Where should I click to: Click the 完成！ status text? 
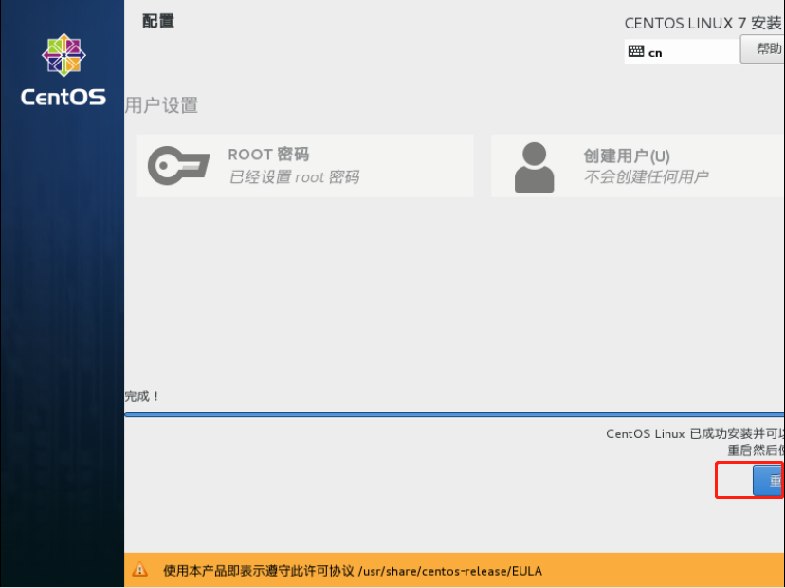click(142, 396)
